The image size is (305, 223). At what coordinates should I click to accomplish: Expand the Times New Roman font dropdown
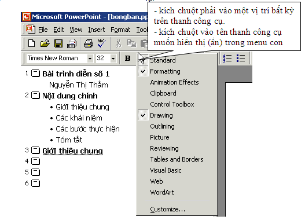click(90, 58)
